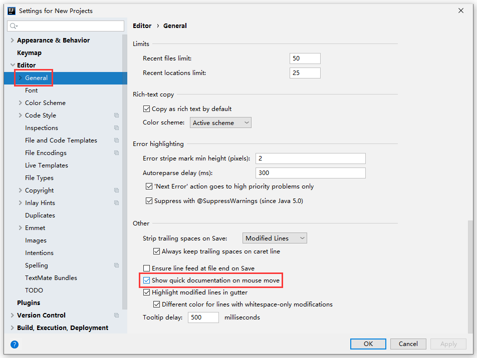Viewport: 477px width, 358px height.
Task: Click the copy icon beside Inspections
Action: tap(116, 128)
